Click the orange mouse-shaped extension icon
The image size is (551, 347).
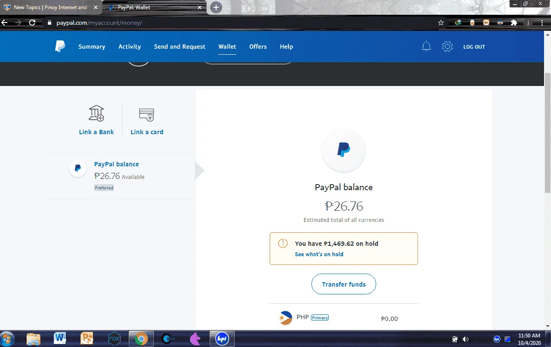coord(472,23)
